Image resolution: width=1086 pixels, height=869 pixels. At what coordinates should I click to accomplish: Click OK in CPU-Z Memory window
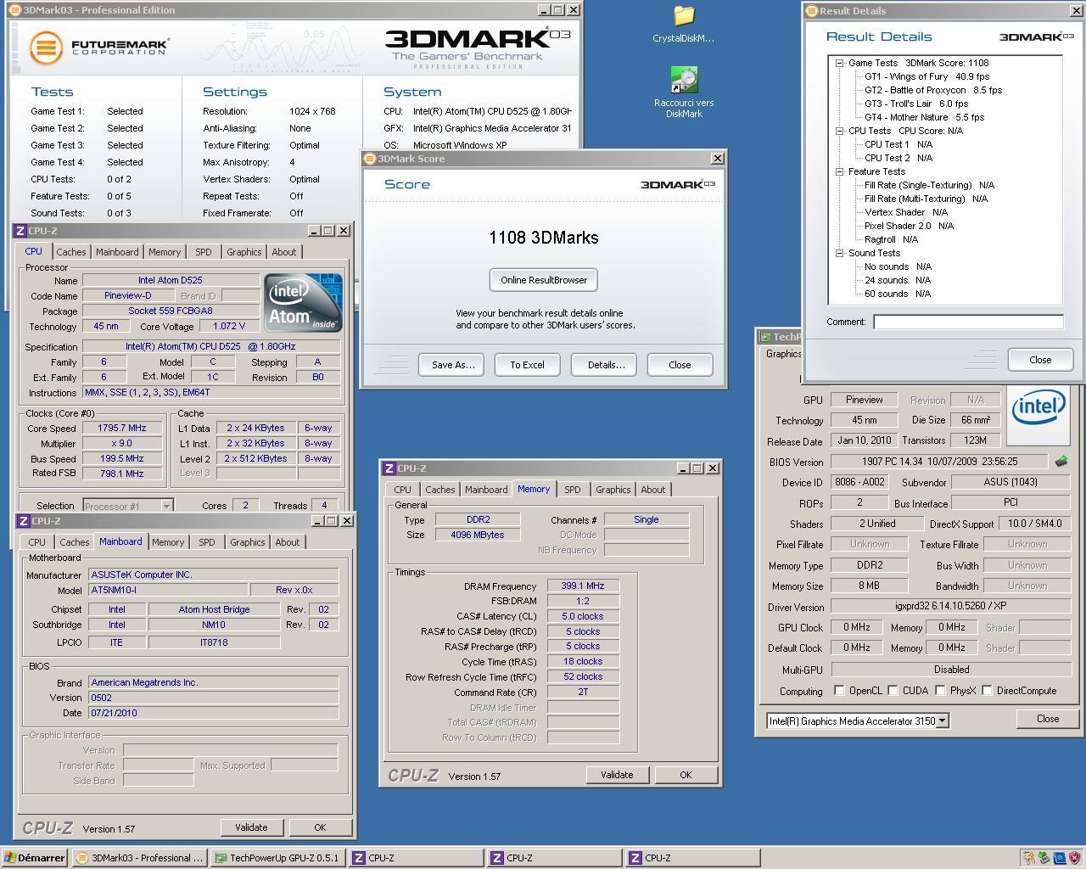(x=686, y=775)
